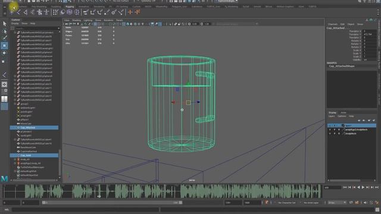Screen dimensions: 381x214
Task: Click the Translate Y value field 472.764
Action: (x=370, y=34)
